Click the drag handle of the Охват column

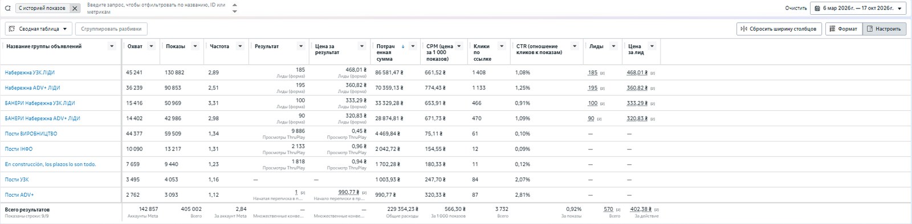pyautogui.click(x=124, y=46)
